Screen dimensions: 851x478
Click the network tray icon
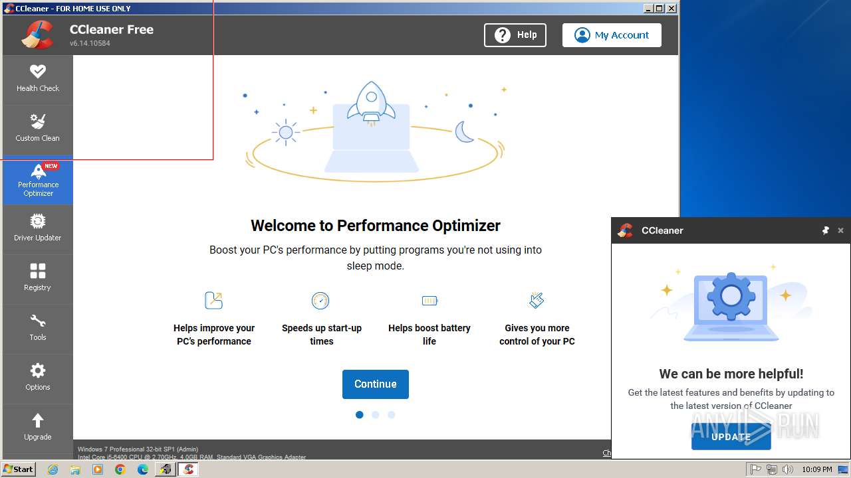(x=772, y=469)
